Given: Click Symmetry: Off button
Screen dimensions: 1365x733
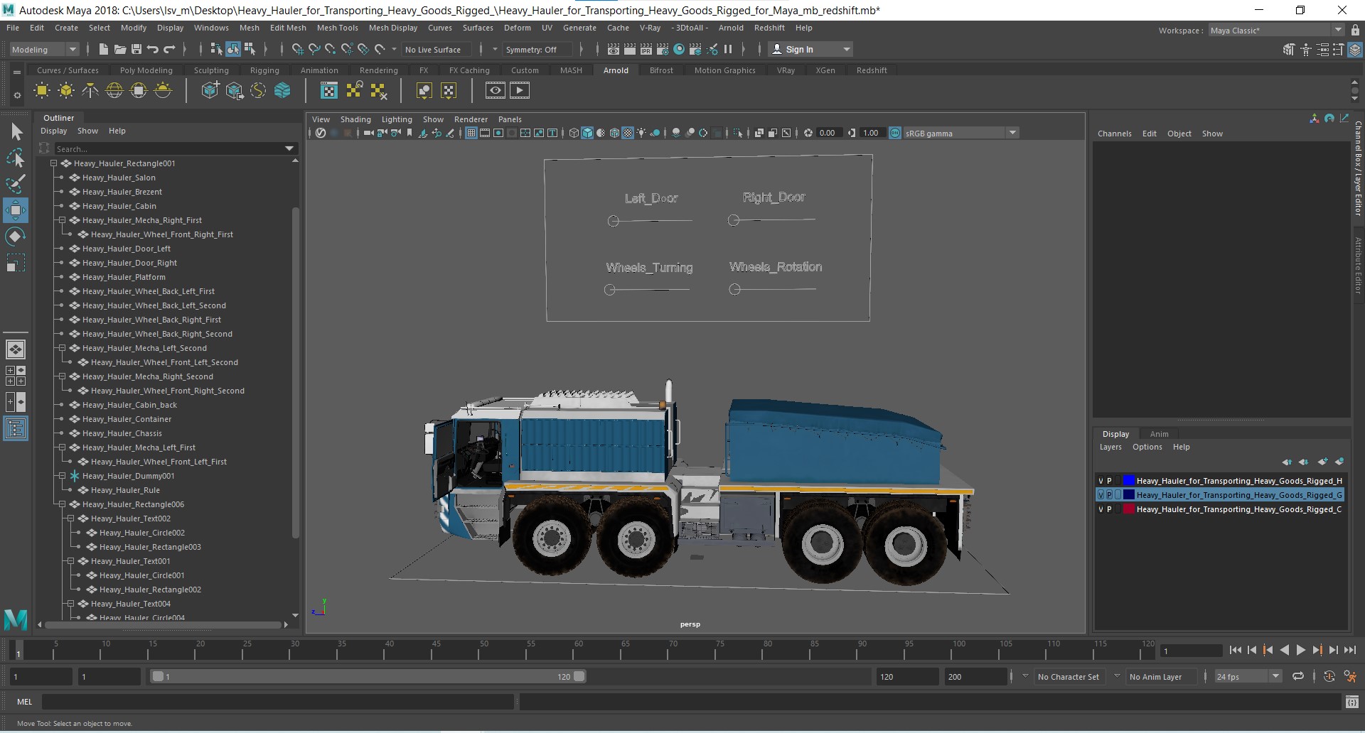Looking at the screenshot, I should point(536,50).
